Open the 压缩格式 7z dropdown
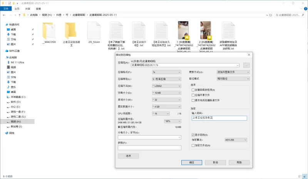The width and height of the screenshot is (308, 179). pos(166,72)
